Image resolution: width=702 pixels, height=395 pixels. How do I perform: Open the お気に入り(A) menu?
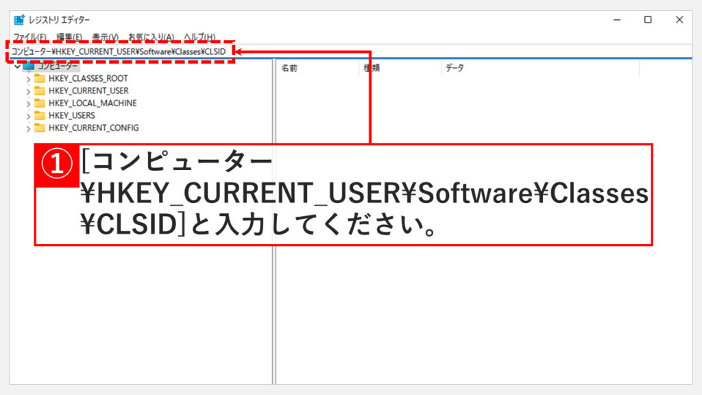152,37
